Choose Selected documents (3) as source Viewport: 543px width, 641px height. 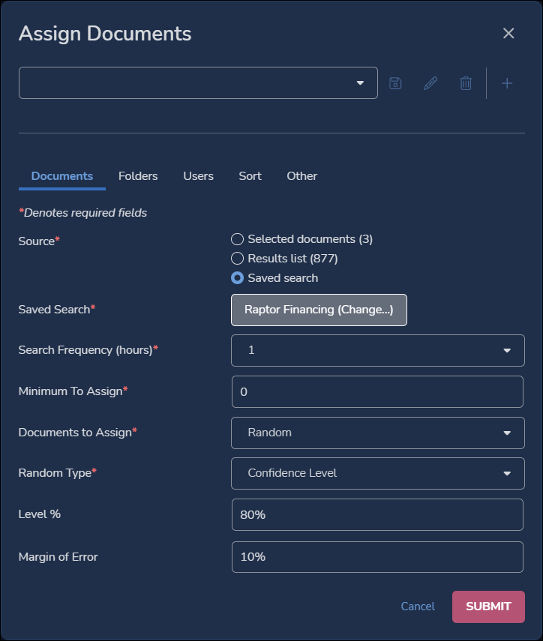coord(237,239)
